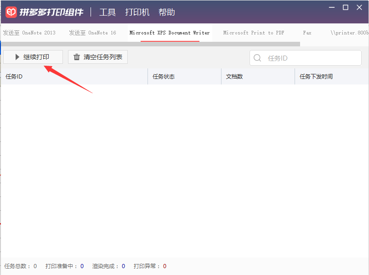Switch to 发送至 OneNote 2013 printer tab
Screen dimensions: 369x275
tap(29, 33)
